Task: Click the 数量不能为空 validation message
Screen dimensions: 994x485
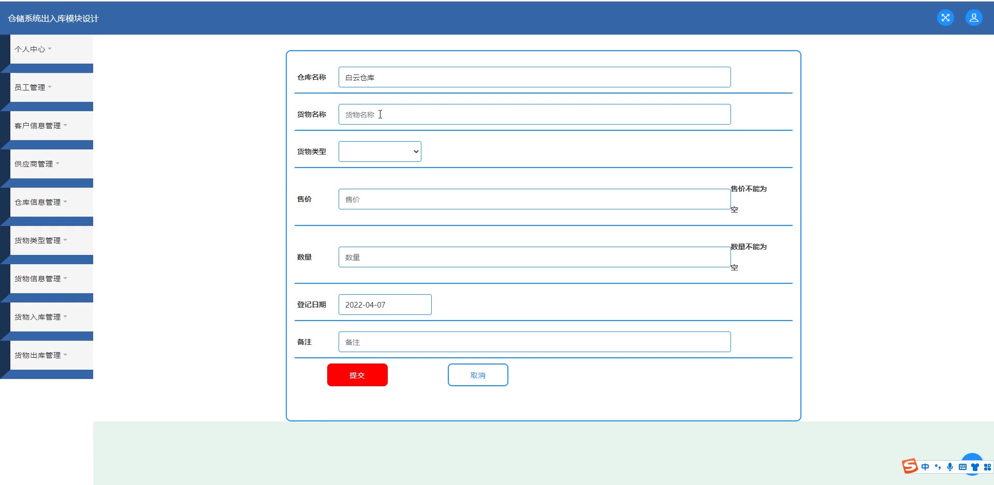Action: pyautogui.click(x=749, y=257)
